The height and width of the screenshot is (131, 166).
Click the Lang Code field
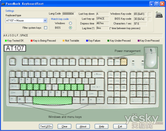[69, 14]
